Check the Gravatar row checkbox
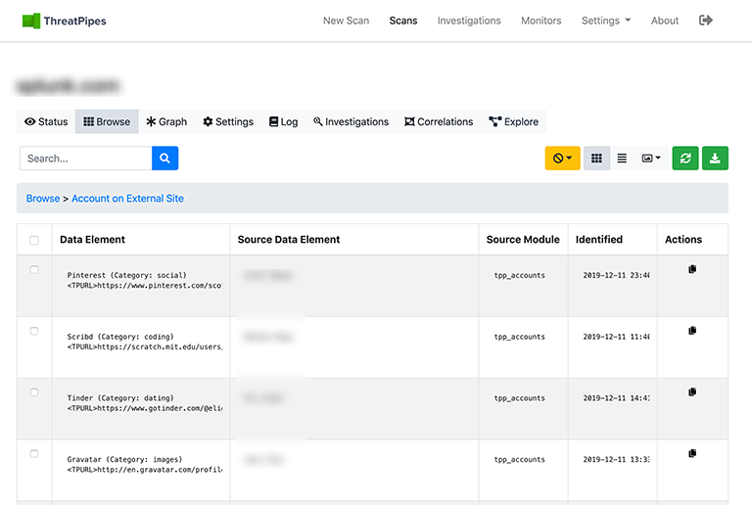Screen dimensions: 752x505 34,454
